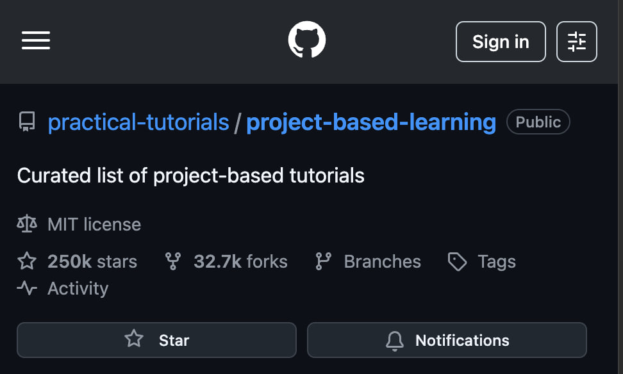Open the Branches link
The width and height of the screenshot is (623, 374).
382,261
